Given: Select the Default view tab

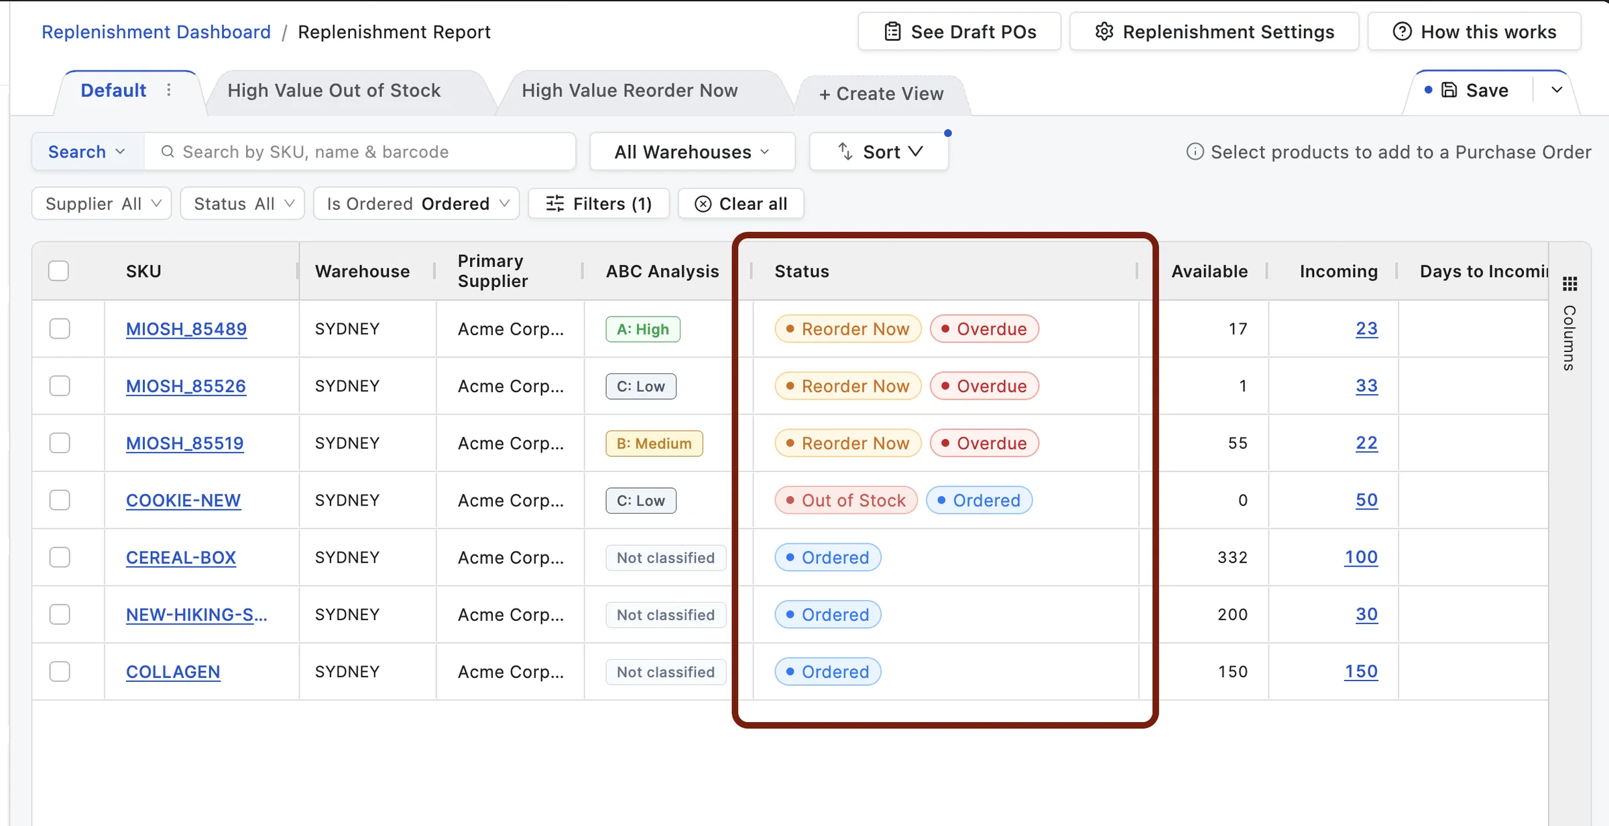Looking at the screenshot, I should pos(113,91).
